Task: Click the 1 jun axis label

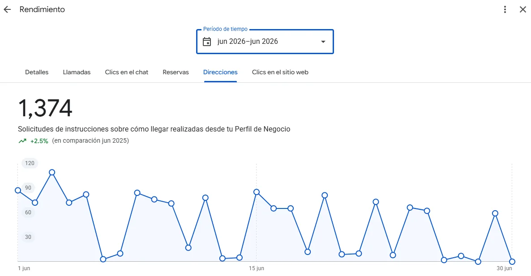Action: 24,268
